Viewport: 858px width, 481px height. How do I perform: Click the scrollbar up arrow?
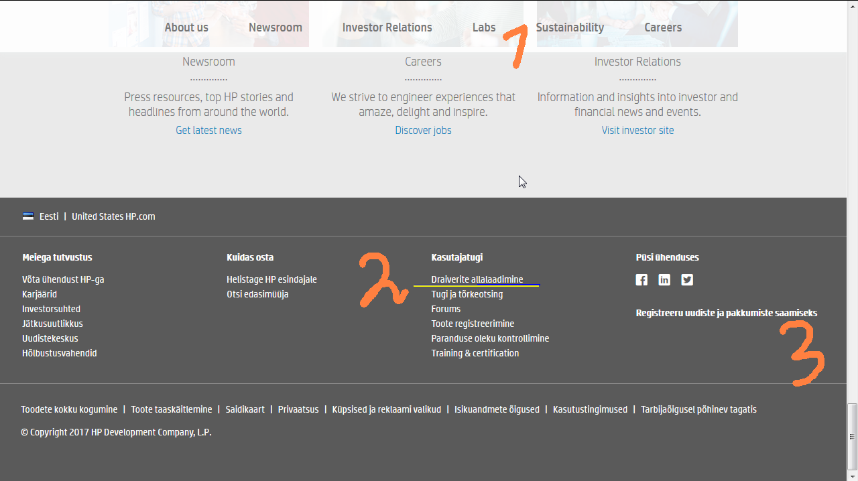852,5
